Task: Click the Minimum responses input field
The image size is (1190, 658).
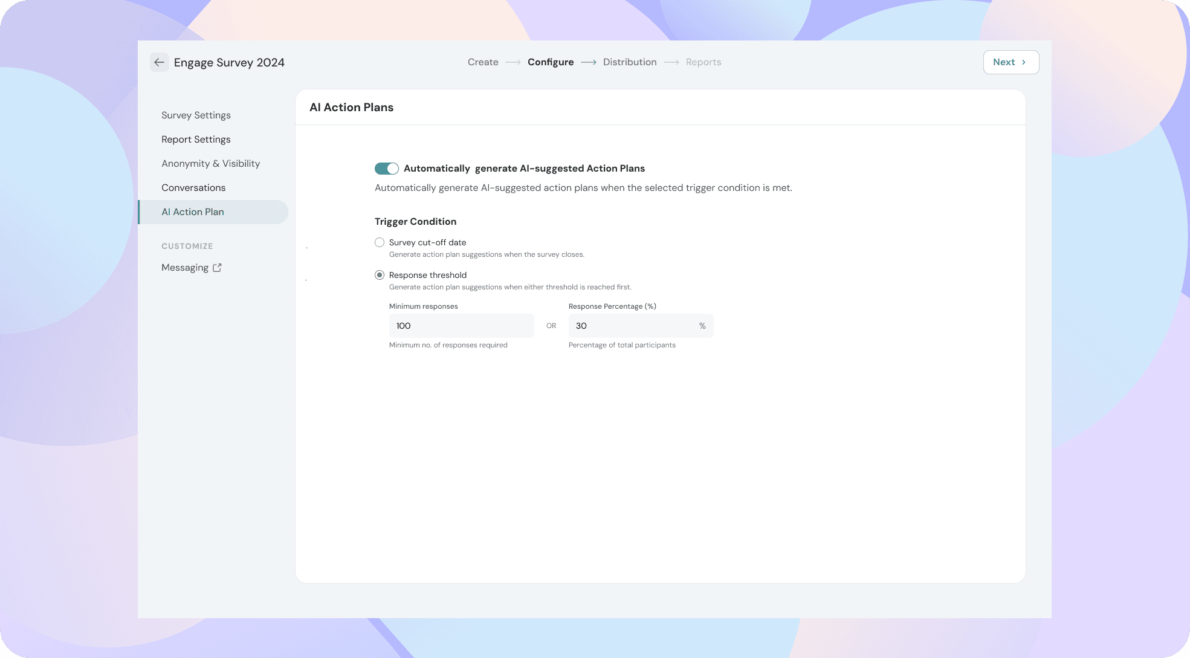Action: [x=462, y=326]
